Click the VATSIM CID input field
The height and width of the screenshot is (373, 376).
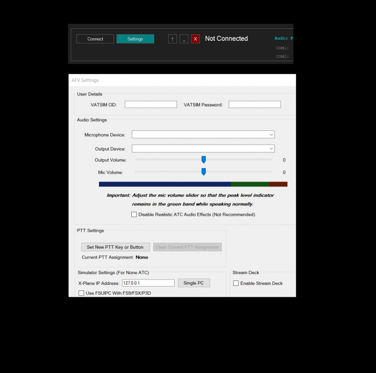(151, 104)
